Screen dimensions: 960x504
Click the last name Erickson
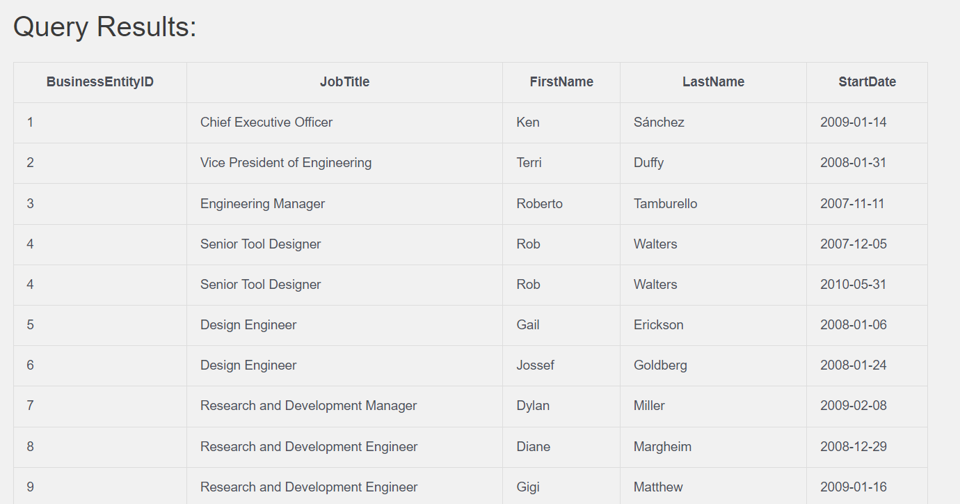point(658,325)
